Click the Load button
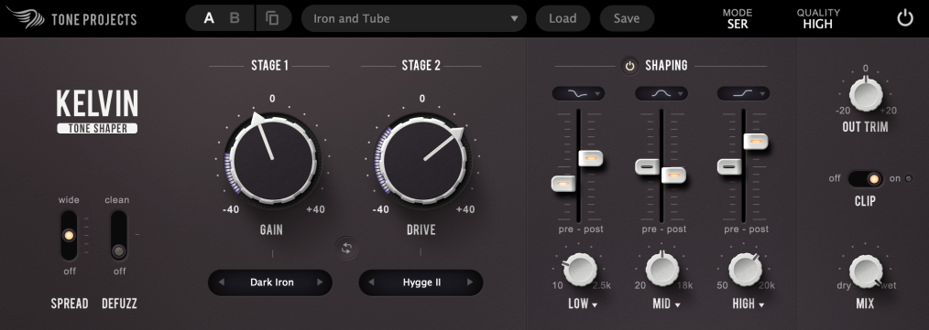Image resolution: width=929 pixels, height=330 pixels. (x=563, y=18)
